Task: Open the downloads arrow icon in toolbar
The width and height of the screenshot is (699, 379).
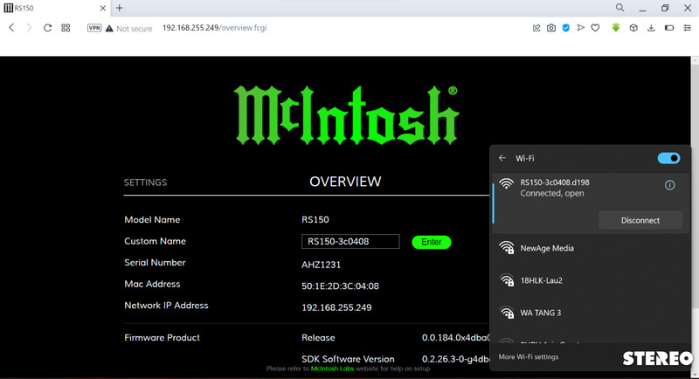Action: point(652,28)
